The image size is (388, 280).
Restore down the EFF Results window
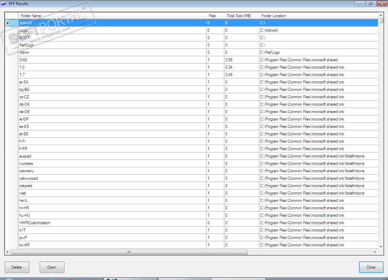(371, 3)
